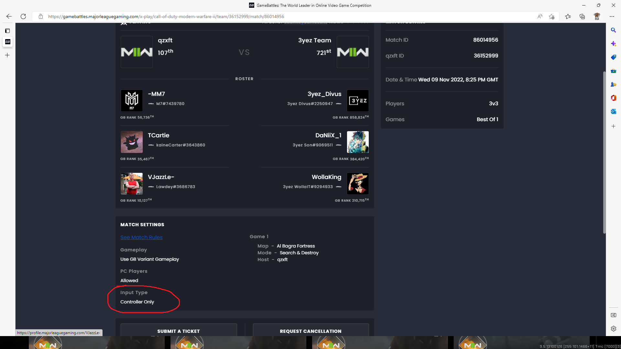Viewport: 621px width, 349px height.
Task: Open Read Aloud in the address bar
Action: [x=540, y=16]
